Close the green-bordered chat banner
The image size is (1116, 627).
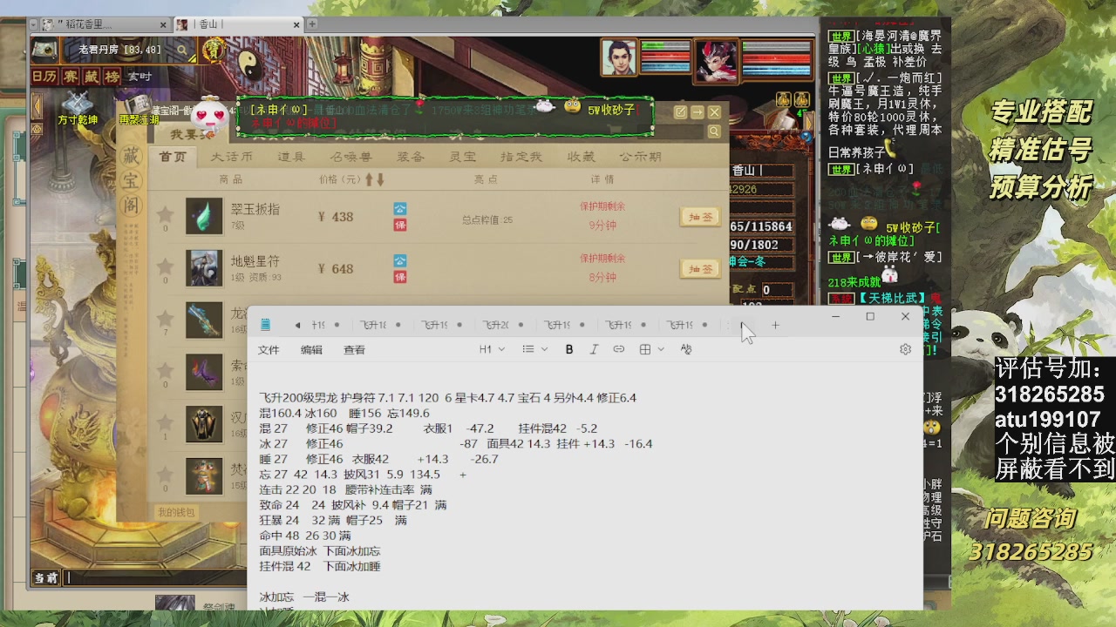click(x=714, y=112)
